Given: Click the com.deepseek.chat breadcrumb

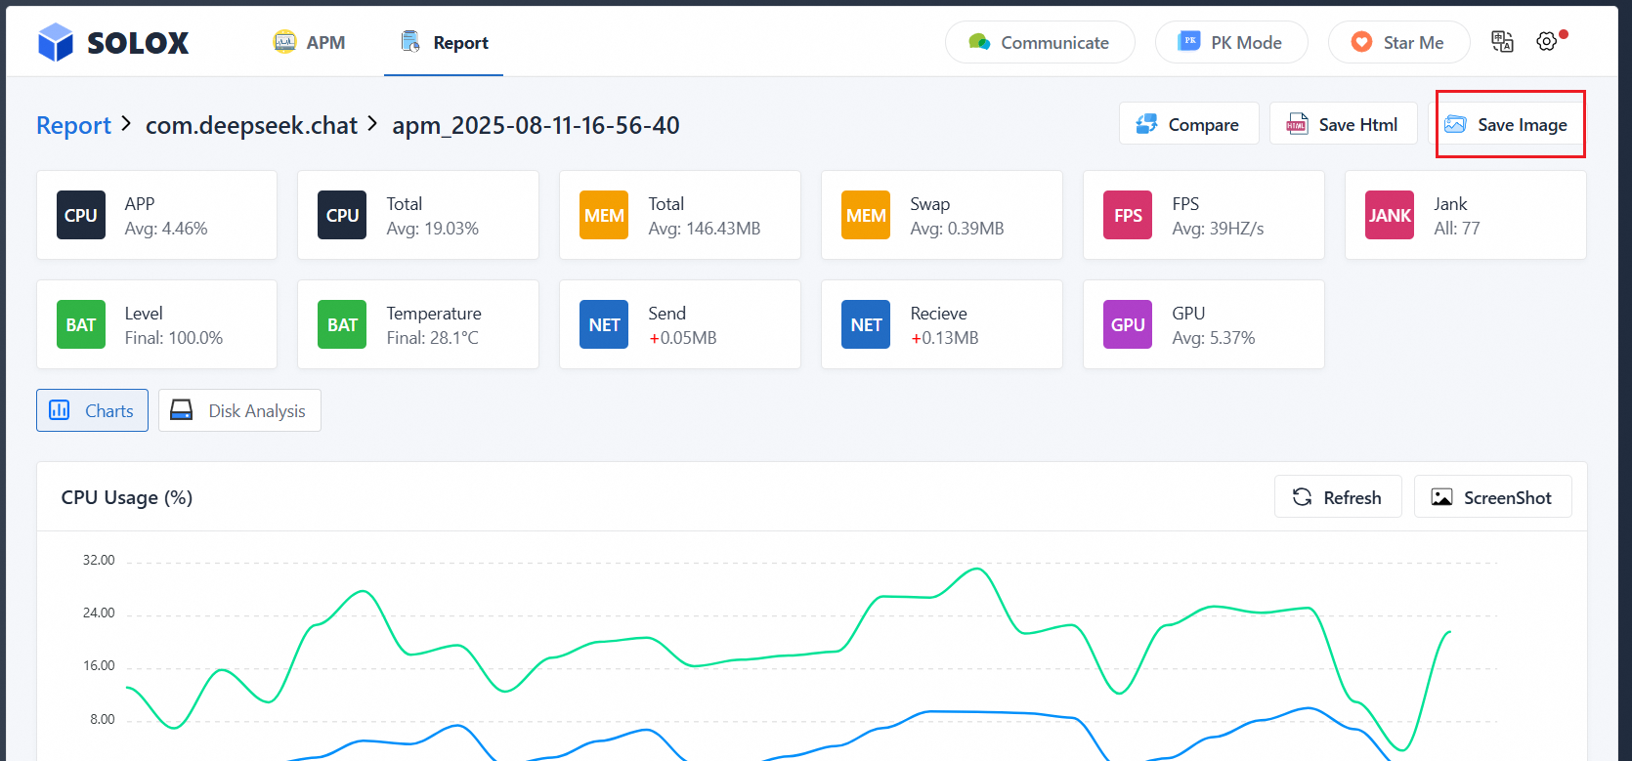Looking at the screenshot, I should point(251,125).
